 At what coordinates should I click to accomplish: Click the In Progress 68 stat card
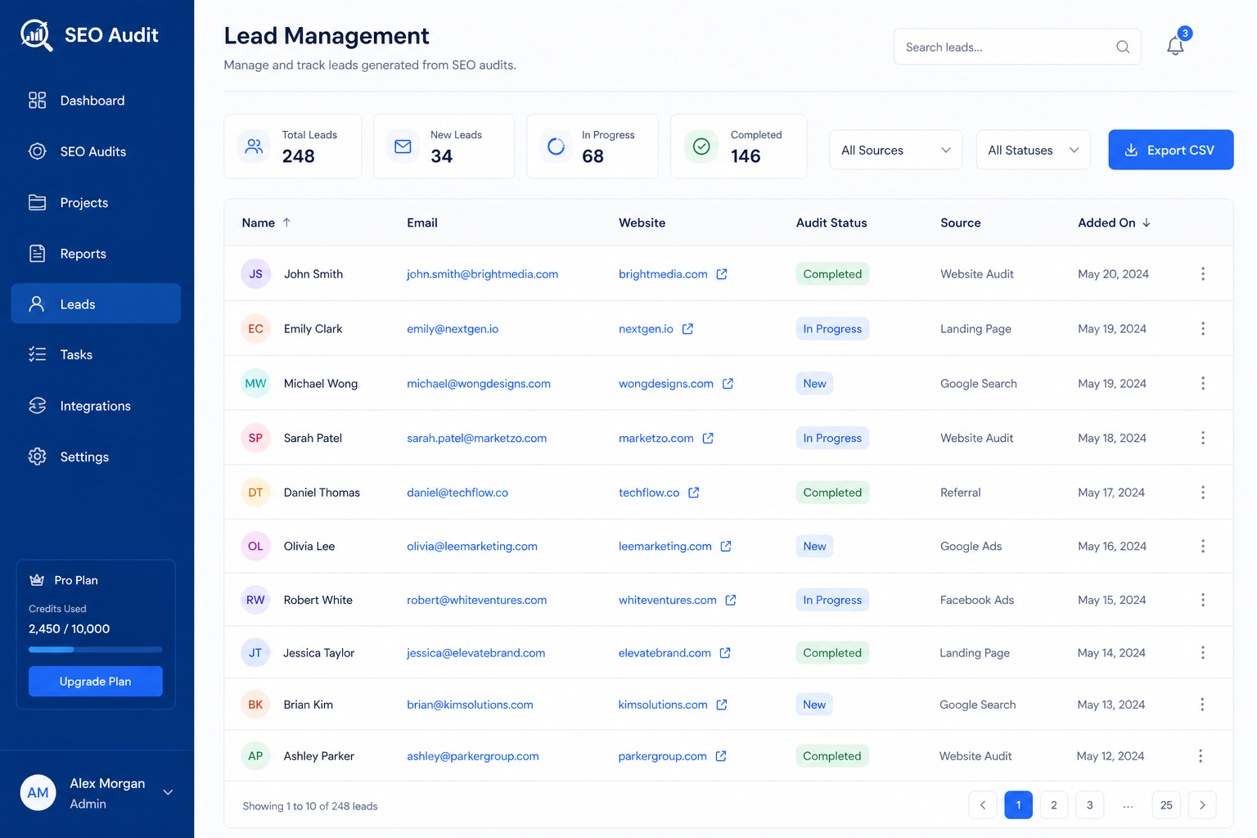coord(592,146)
